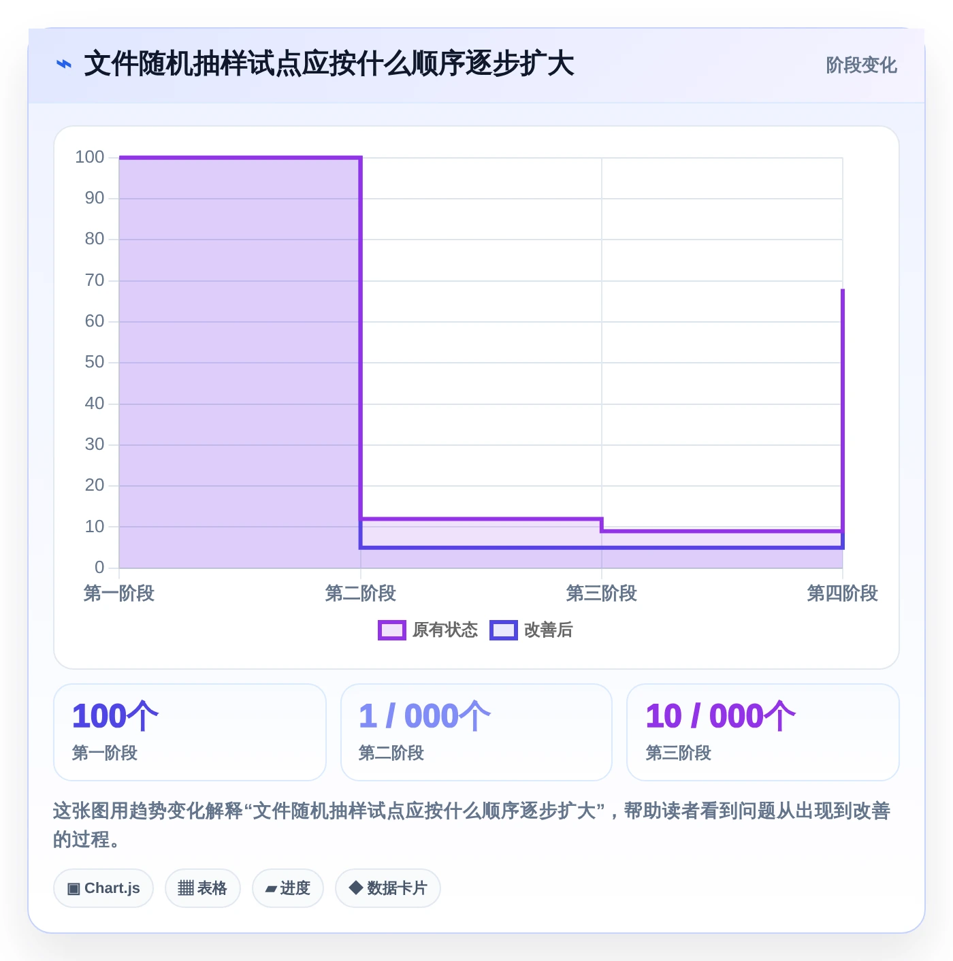Screen dimensions: 953x961
Task: Click the 原有状态 legend label
Action: click(x=445, y=630)
